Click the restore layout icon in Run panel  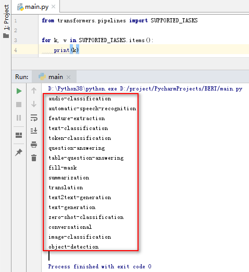[x=19, y=135]
